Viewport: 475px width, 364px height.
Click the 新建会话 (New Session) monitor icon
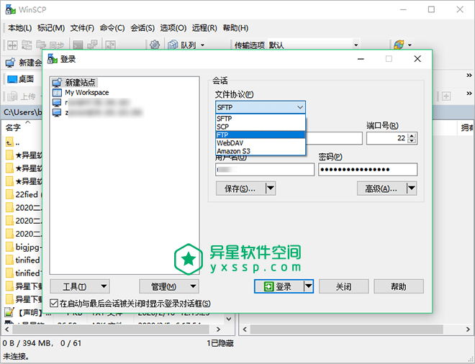tap(11, 63)
